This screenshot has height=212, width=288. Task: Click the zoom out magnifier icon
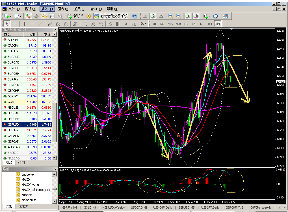(178, 16)
